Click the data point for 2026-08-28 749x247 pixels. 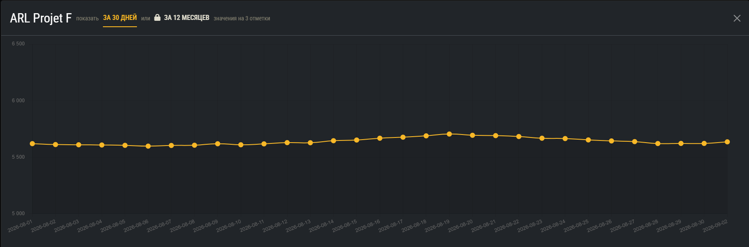click(x=658, y=143)
